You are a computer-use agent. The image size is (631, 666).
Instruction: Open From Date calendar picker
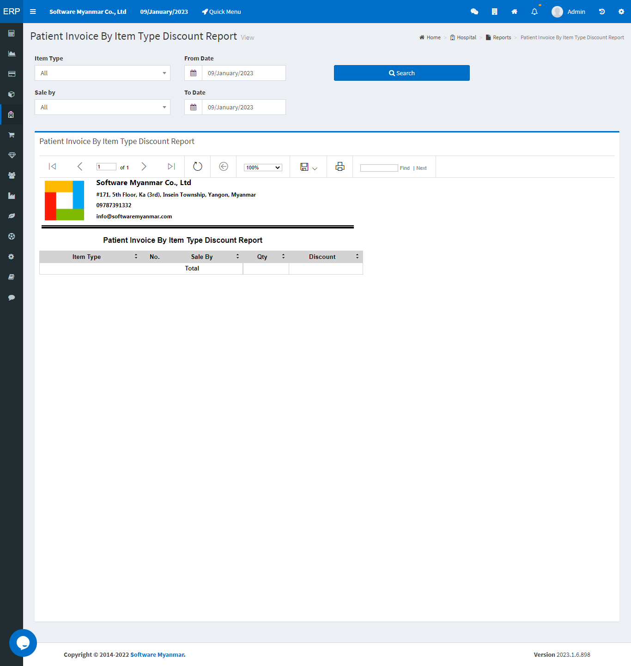tap(193, 73)
